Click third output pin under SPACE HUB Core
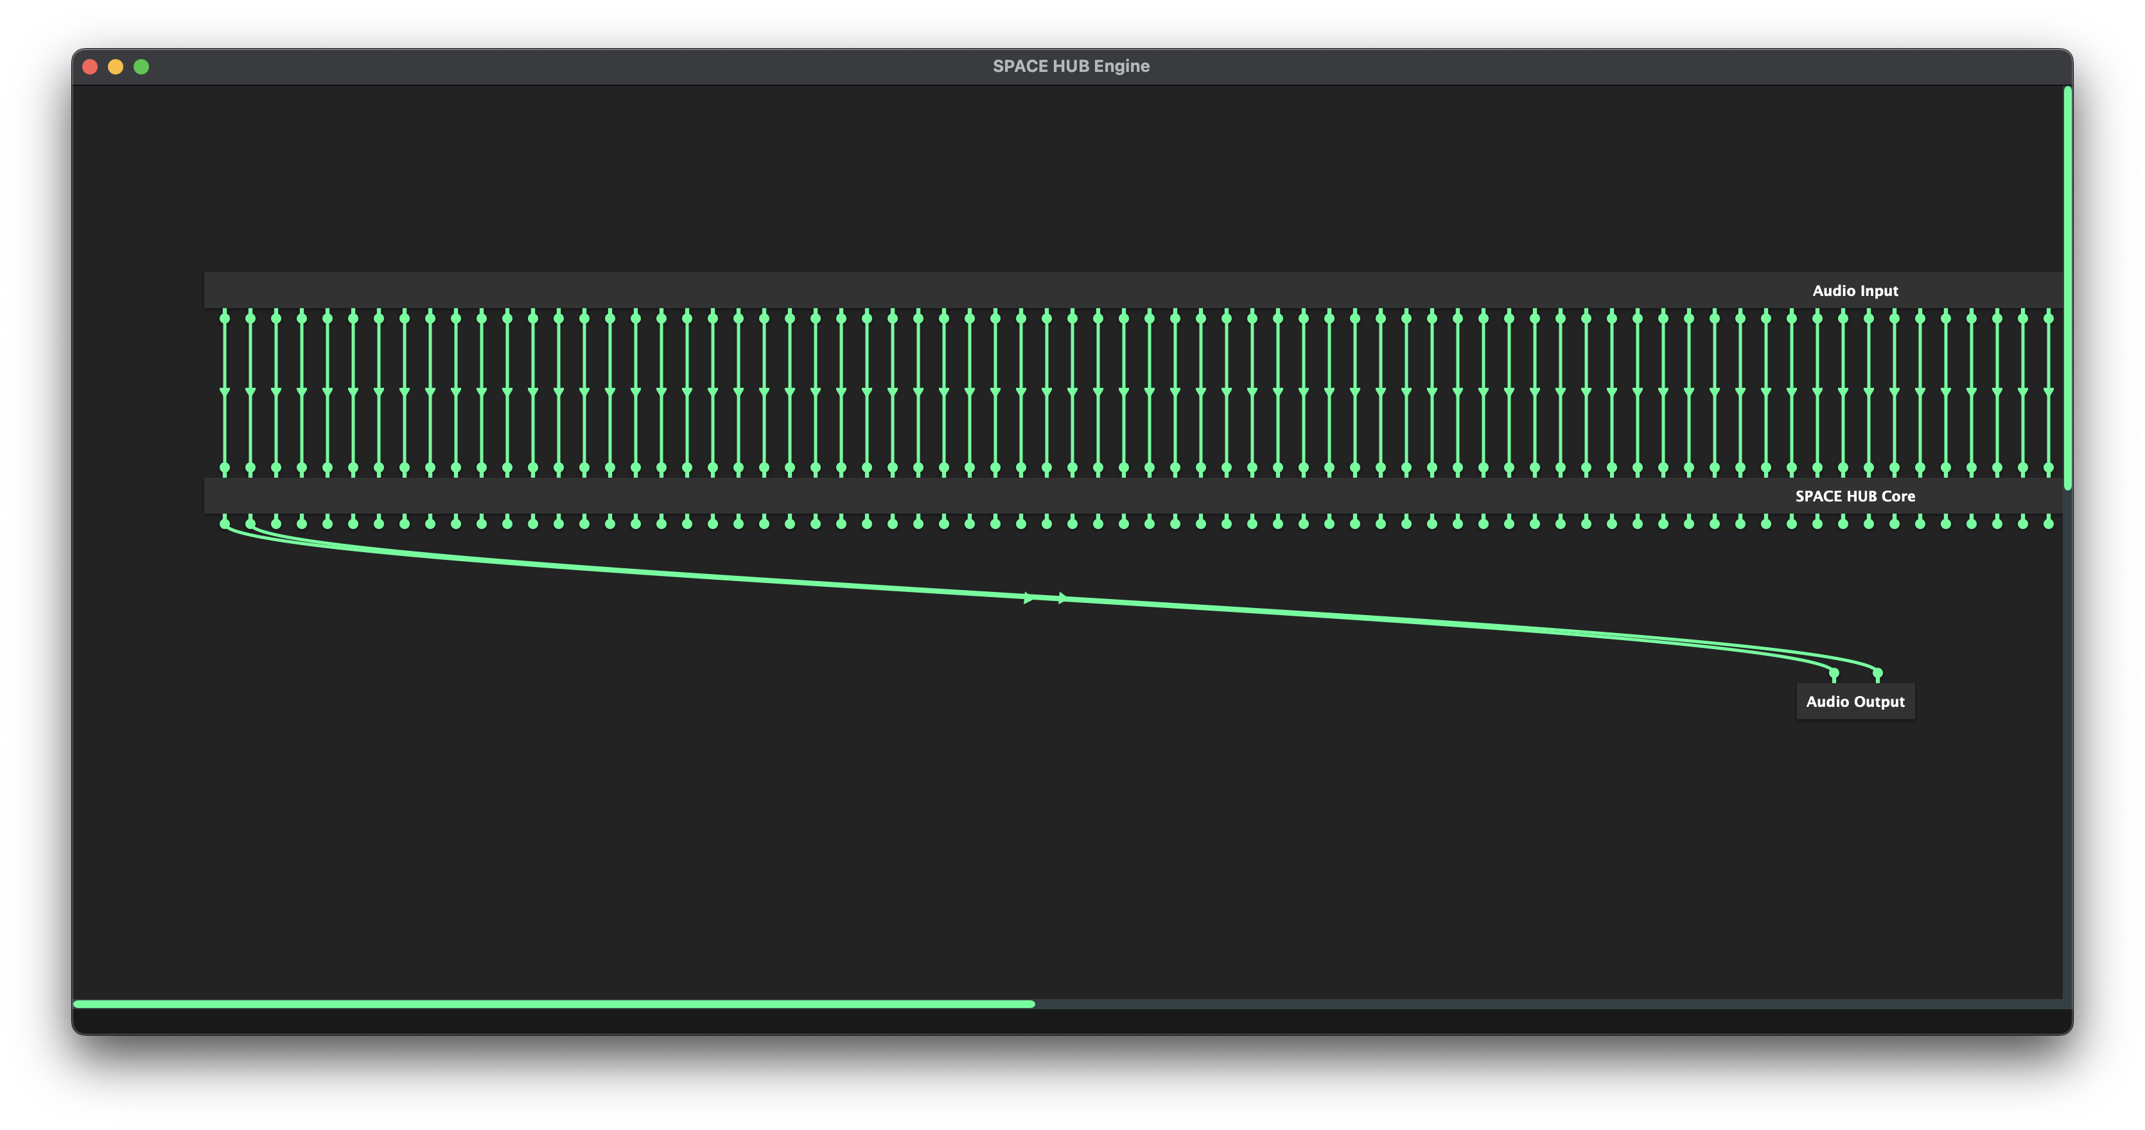This screenshot has width=2145, height=1130. pos(276,523)
